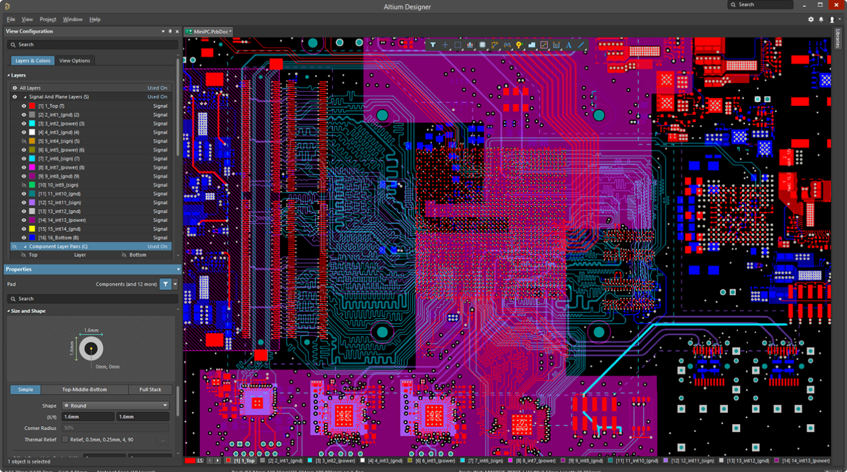Select Full Stack pad mode
The image size is (847, 472).
tap(151, 390)
